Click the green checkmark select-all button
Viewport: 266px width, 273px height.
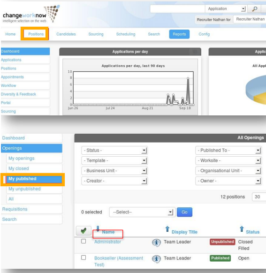(84, 231)
